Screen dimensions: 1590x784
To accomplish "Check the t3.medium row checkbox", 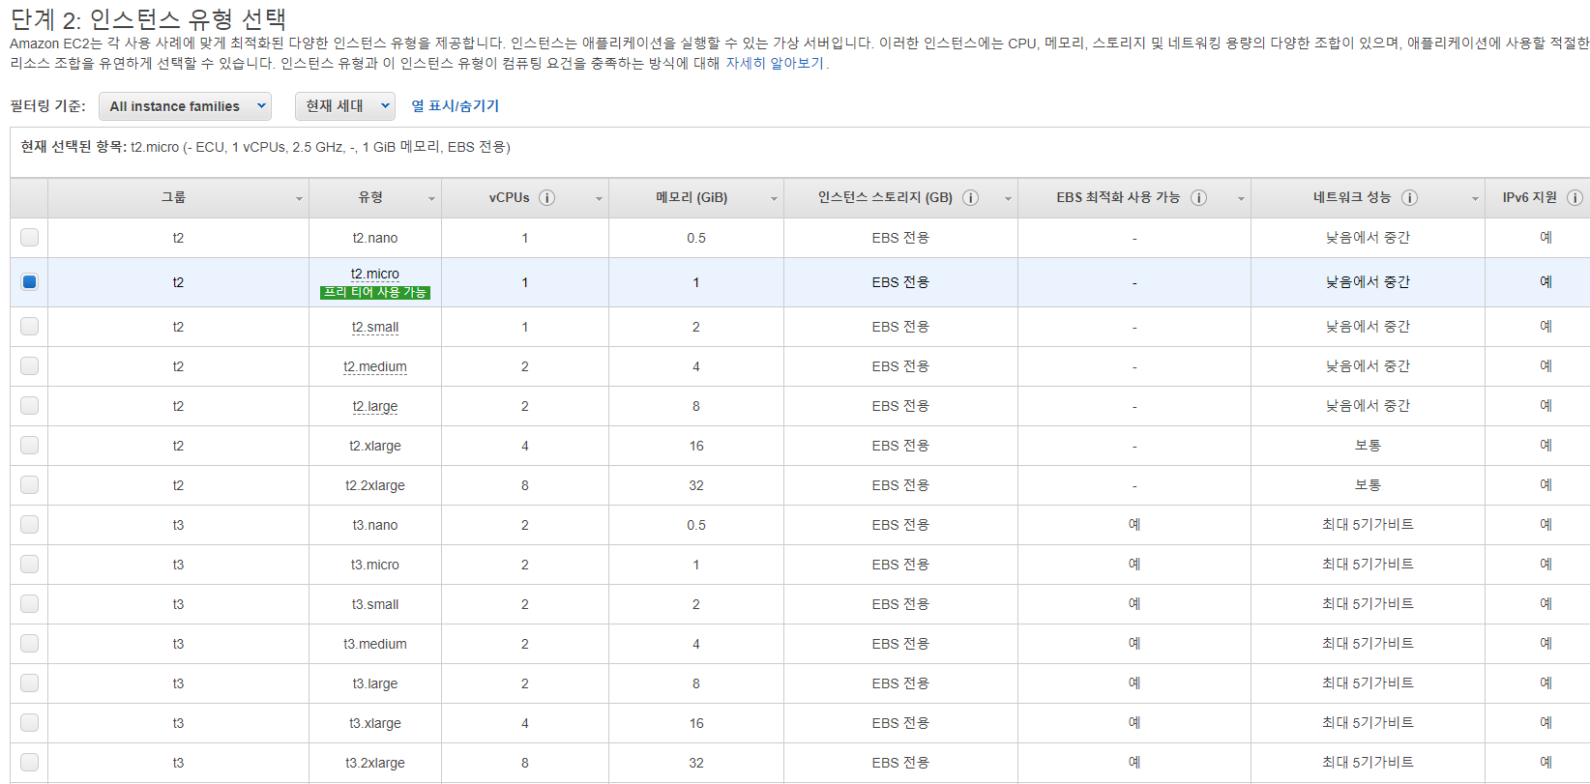I will pyautogui.click(x=29, y=643).
